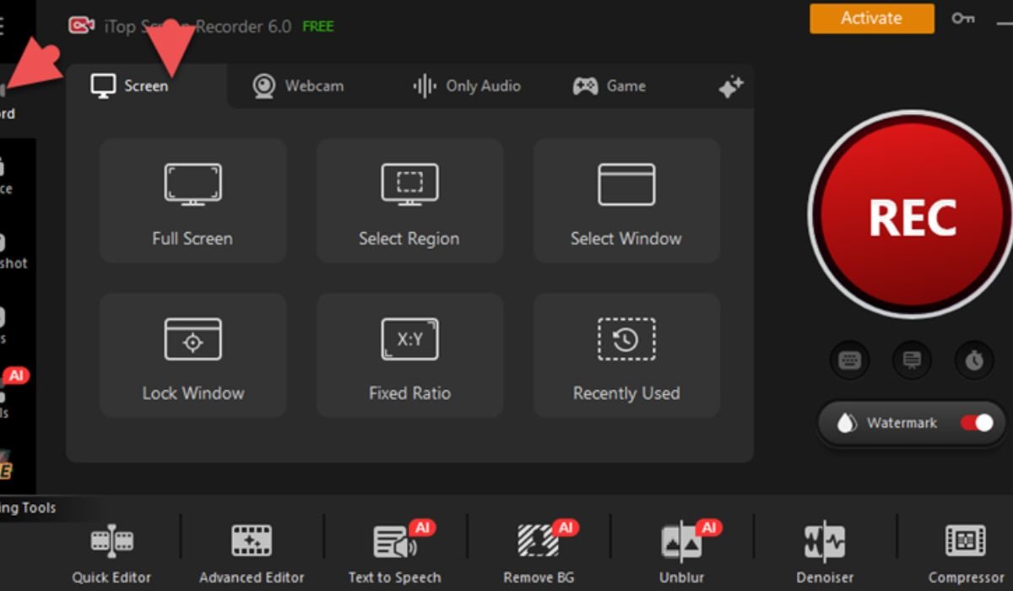This screenshot has height=591, width=1013.
Task: Open the Remove BG tool
Action: tap(539, 553)
